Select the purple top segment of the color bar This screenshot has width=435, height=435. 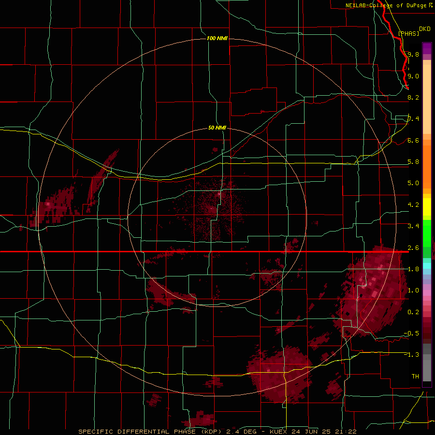pyautogui.click(x=427, y=48)
